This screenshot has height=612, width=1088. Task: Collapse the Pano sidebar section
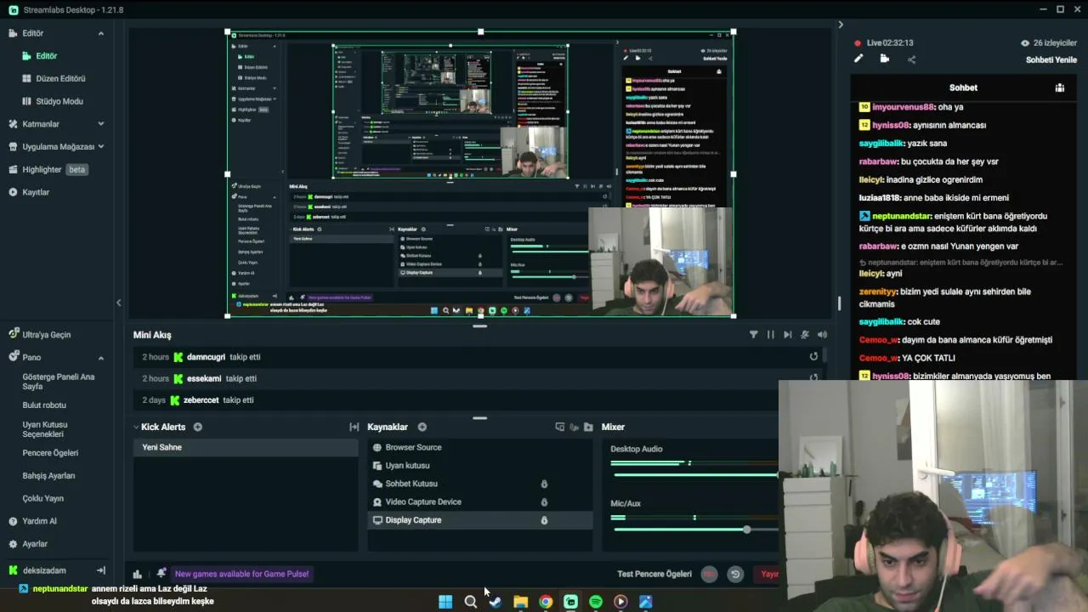click(x=100, y=358)
